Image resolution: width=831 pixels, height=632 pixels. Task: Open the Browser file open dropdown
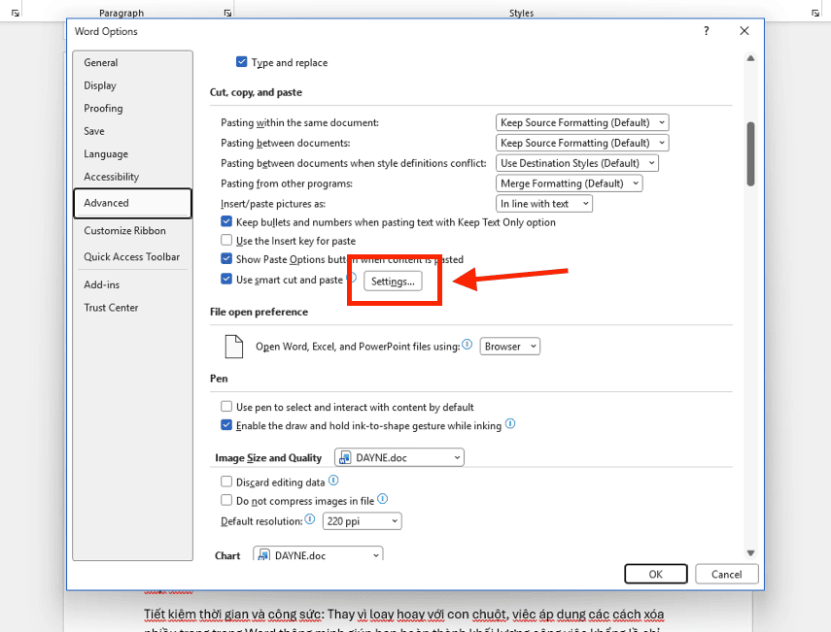point(510,347)
